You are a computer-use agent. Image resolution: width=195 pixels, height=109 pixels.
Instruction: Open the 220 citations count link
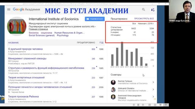[x=93, y=87]
